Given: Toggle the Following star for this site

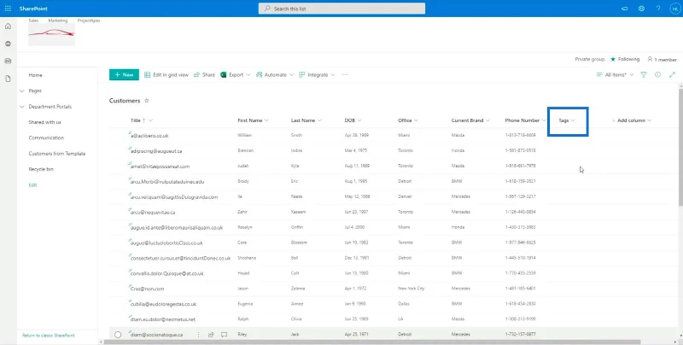Looking at the screenshot, I should point(613,59).
